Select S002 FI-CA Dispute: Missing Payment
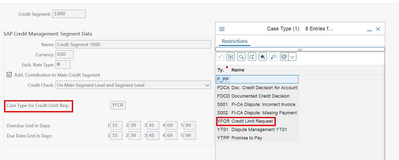The image size is (399, 160). (257, 113)
